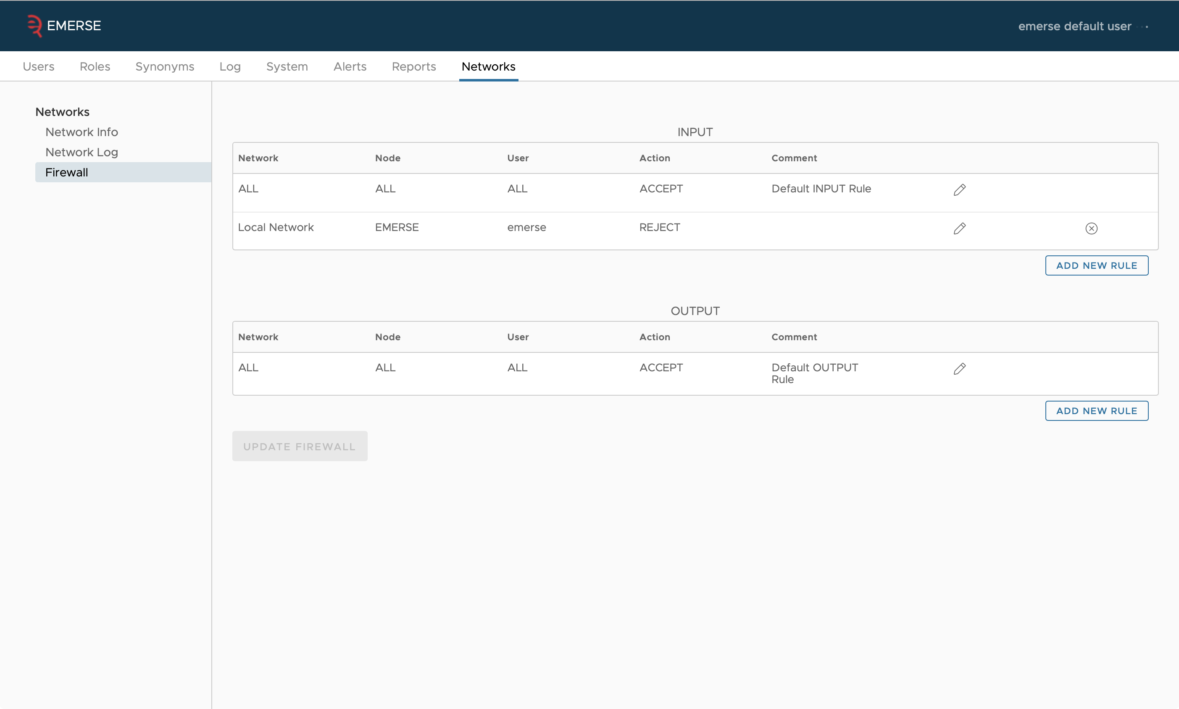Select the emerse user cell
Viewport: 1179px width, 709px height.
pyautogui.click(x=526, y=228)
